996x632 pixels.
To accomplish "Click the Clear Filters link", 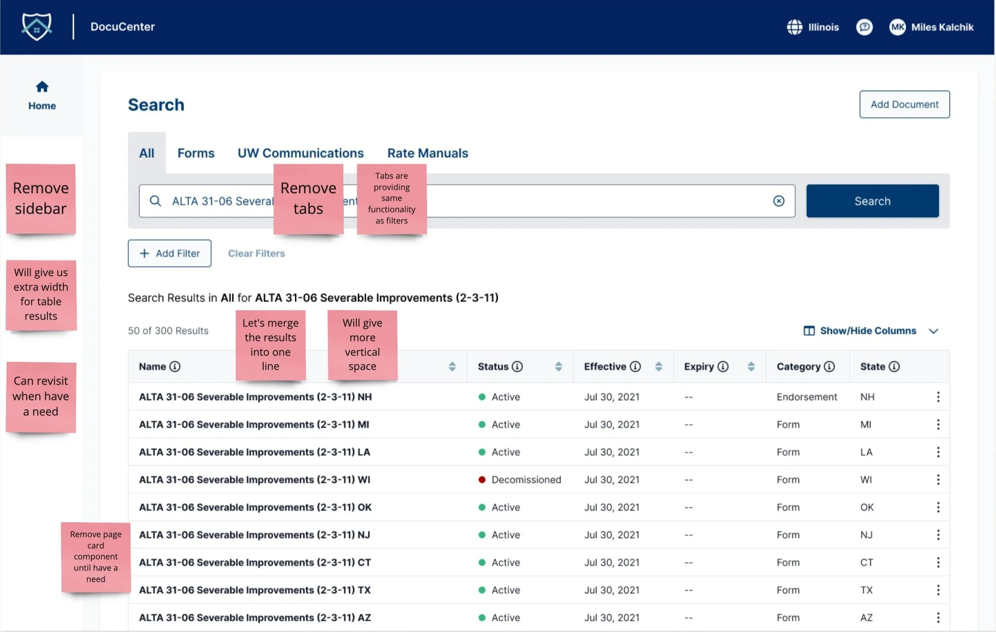I will 256,253.
